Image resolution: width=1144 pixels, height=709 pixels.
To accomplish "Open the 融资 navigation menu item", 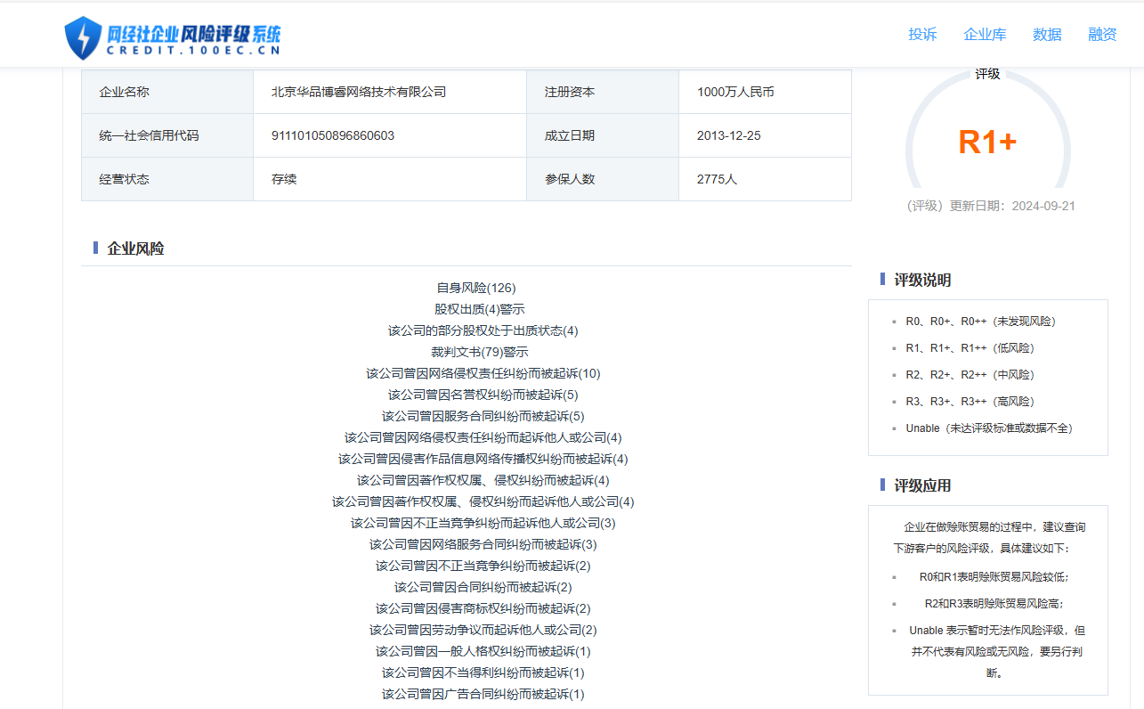I will point(1102,35).
